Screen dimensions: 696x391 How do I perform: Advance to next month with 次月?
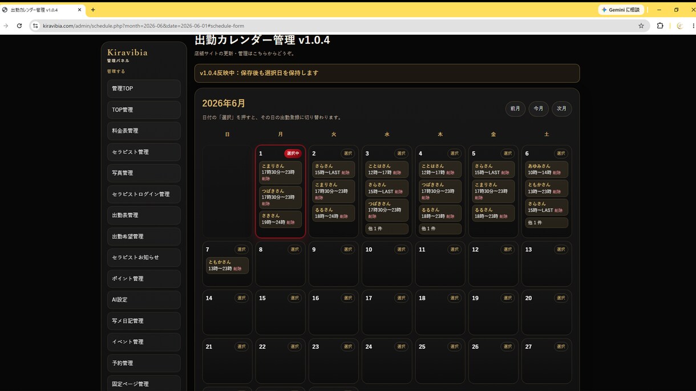tap(562, 108)
